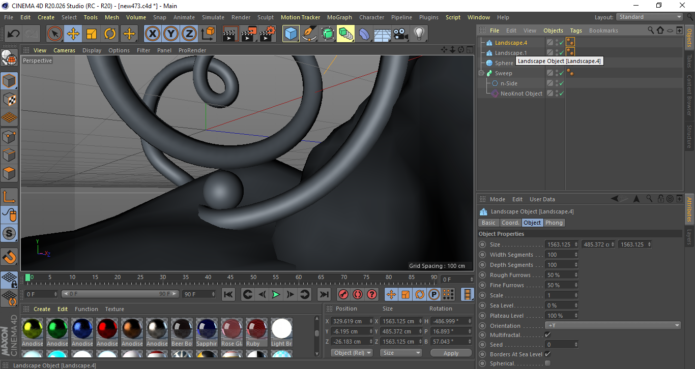695x369 pixels.
Task: Toggle visibility check for Sweep object
Action: 561,73
